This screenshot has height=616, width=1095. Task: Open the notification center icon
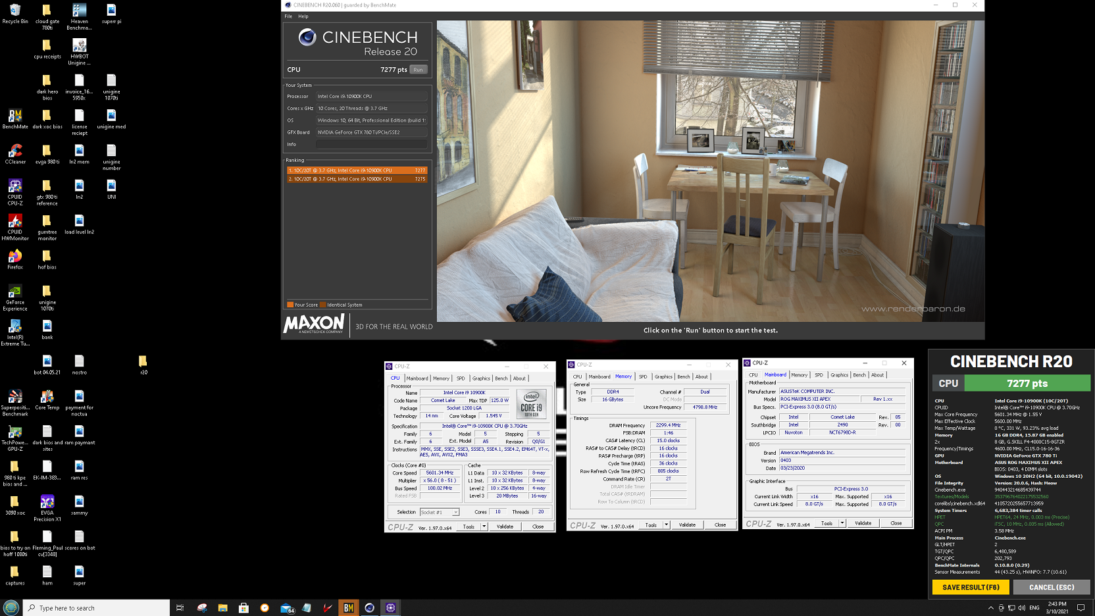1081,607
